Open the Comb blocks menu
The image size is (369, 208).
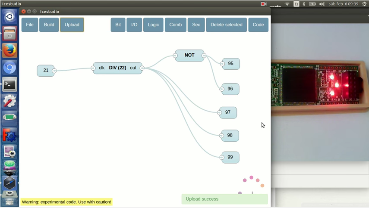175,25
